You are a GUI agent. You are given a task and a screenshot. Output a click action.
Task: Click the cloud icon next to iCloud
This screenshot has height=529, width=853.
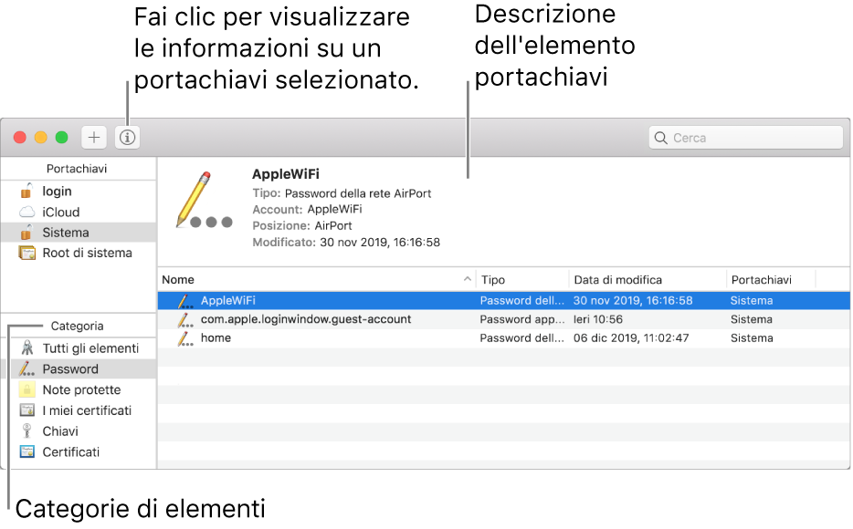click(x=26, y=212)
